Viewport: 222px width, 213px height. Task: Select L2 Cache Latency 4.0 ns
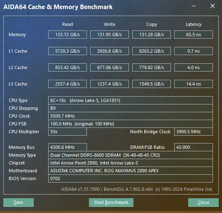[194, 67]
